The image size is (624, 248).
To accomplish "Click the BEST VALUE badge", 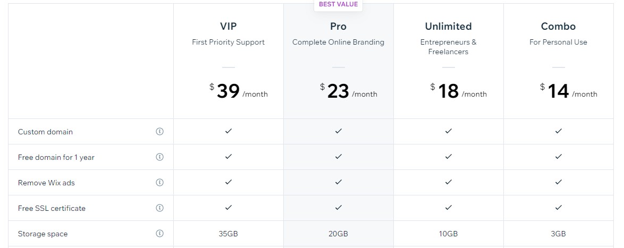I will 338,5.
